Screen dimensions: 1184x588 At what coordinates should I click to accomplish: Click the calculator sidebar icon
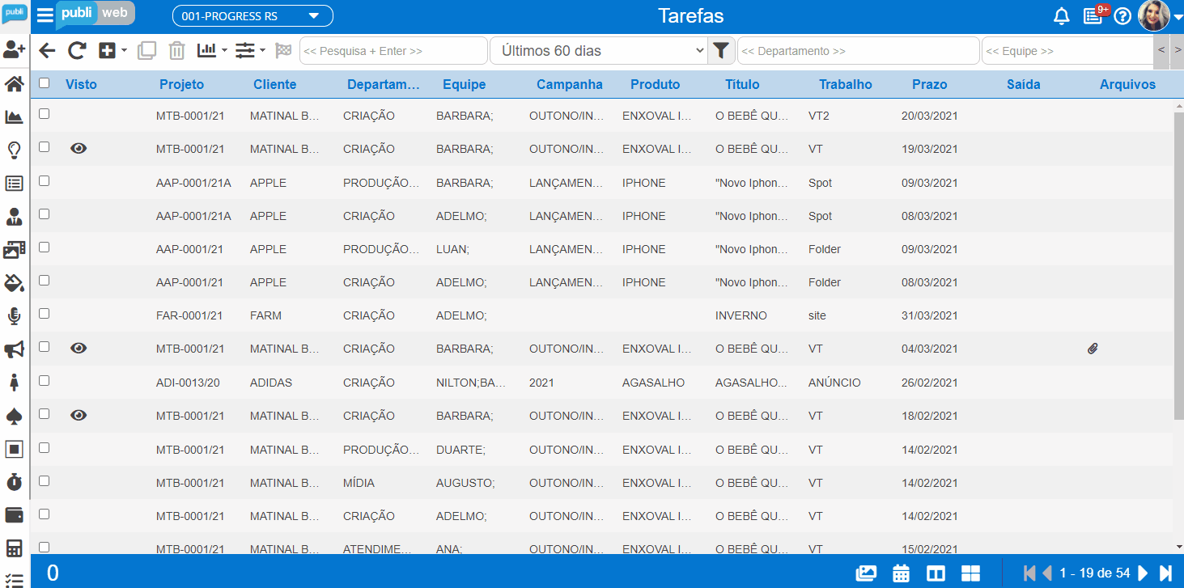pos(14,548)
